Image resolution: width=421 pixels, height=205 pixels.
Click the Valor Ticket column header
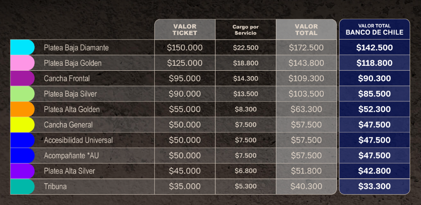click(184, 30)
